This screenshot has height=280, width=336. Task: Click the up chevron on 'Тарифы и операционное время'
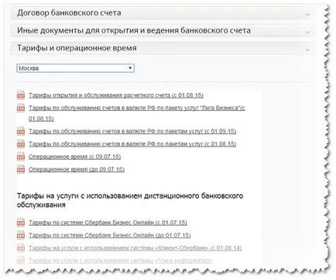(307, 50)
